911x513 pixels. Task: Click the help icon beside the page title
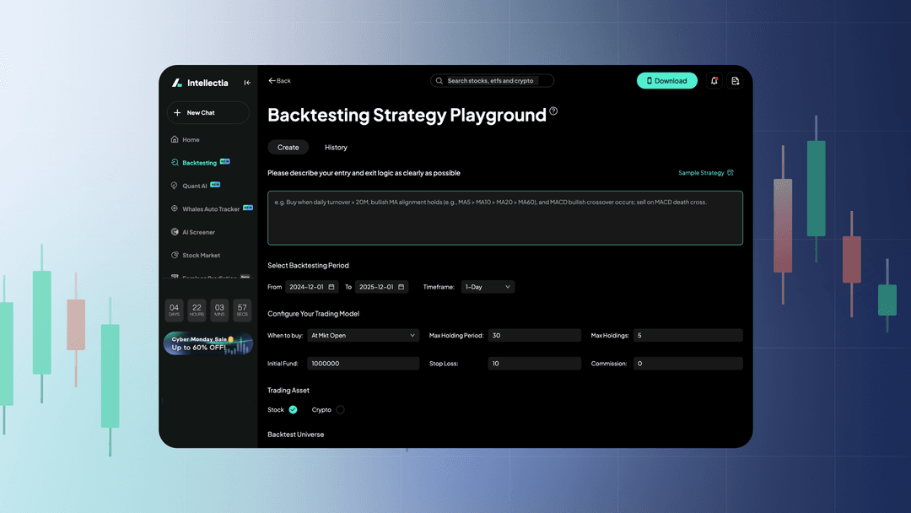[x=553, y=111]
